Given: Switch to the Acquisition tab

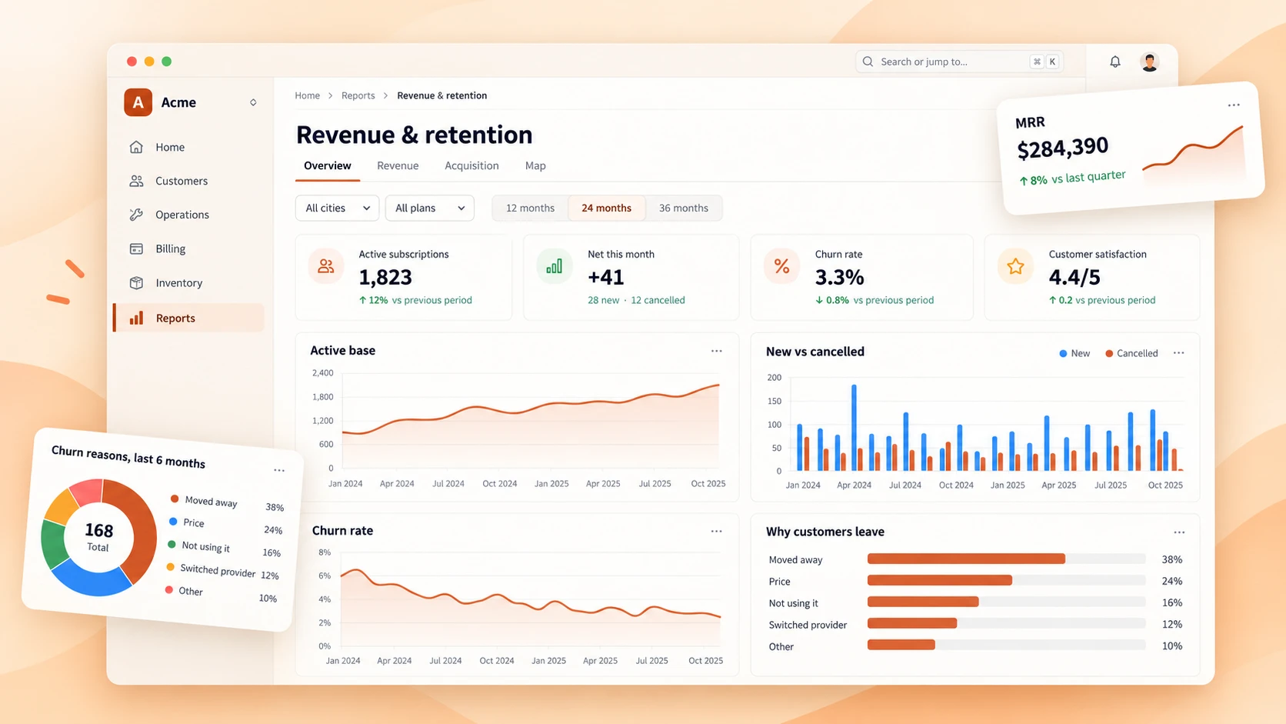Looking at the screenshot, I should (471, 166).
